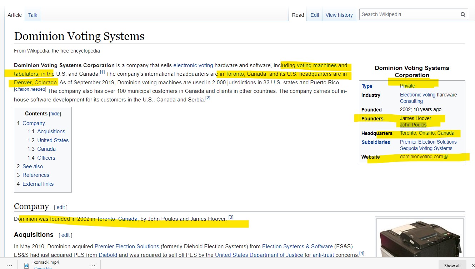
Task: Jump to Acquisitions in the Contents
Action: tap(51, 131)
